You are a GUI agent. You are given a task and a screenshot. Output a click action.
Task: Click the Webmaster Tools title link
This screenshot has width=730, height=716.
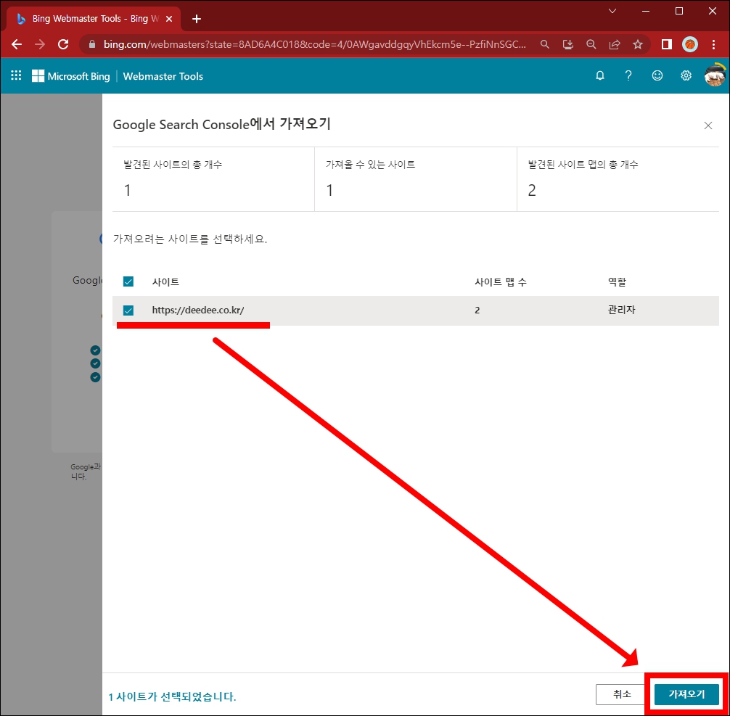[x=163, y=76]
